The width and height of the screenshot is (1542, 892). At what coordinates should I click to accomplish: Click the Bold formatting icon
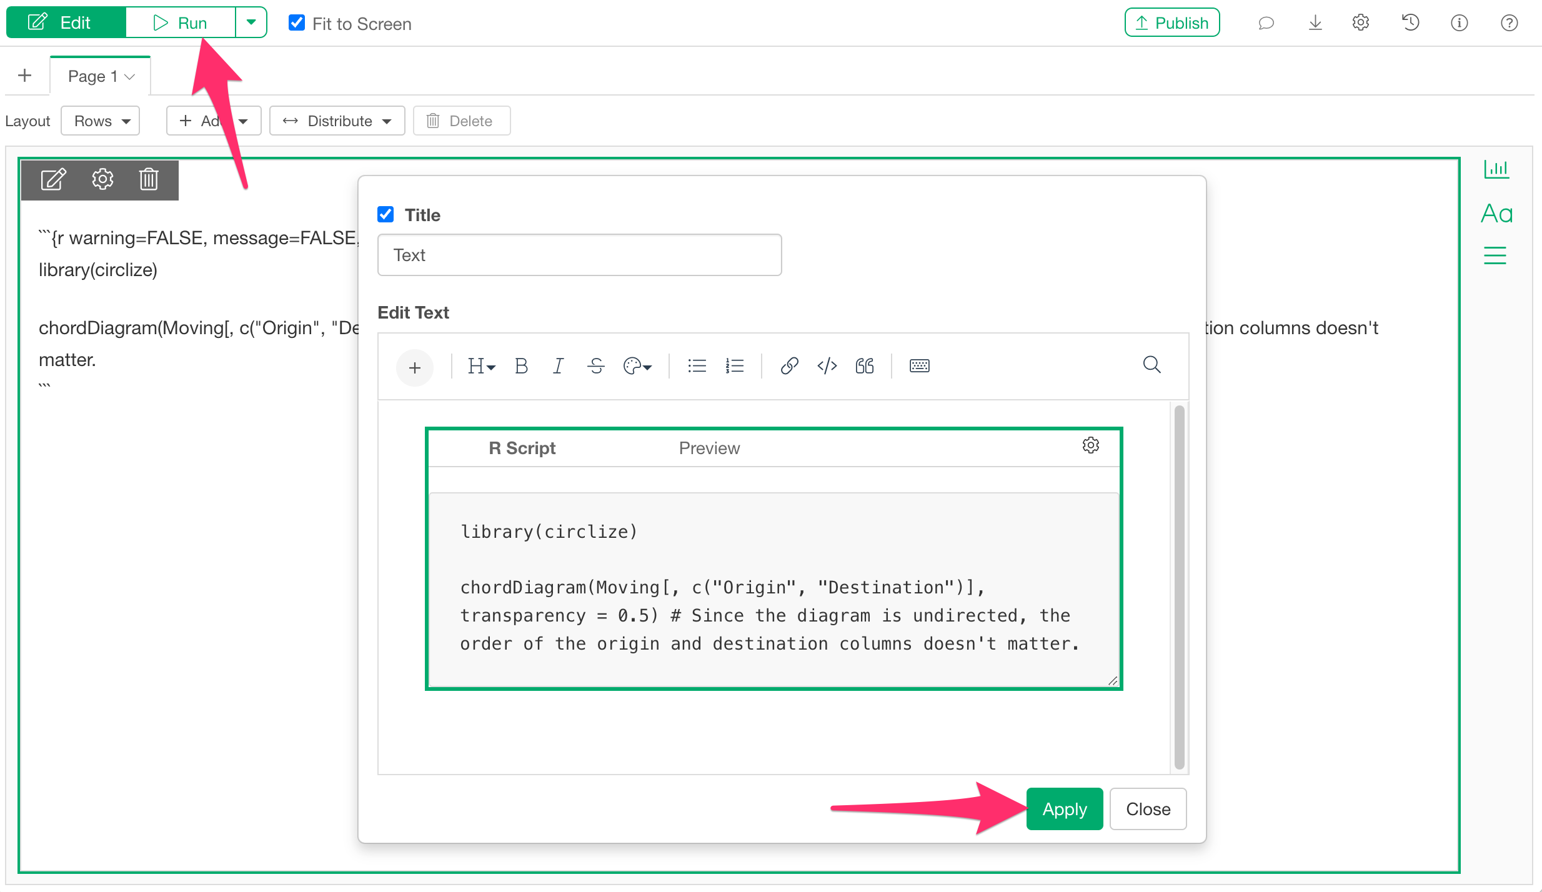521,366
